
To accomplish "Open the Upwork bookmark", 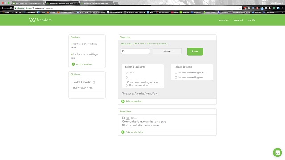I will [184, 12].
